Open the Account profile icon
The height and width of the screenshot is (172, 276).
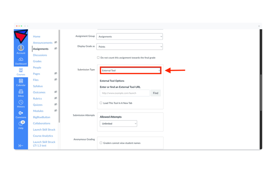(x=21, y=48)
